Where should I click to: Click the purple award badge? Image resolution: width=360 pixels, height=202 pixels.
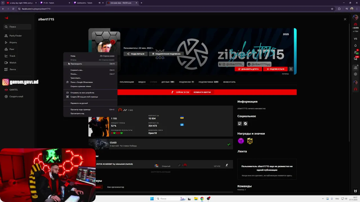(241, 141)
